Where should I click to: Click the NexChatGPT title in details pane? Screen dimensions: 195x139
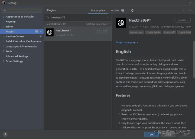pos(140,20)
